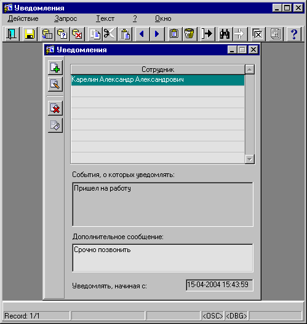Open the ? help menu
Image resolution: width=307 pixels, height=324 pixels.
[x=135, y=18]
